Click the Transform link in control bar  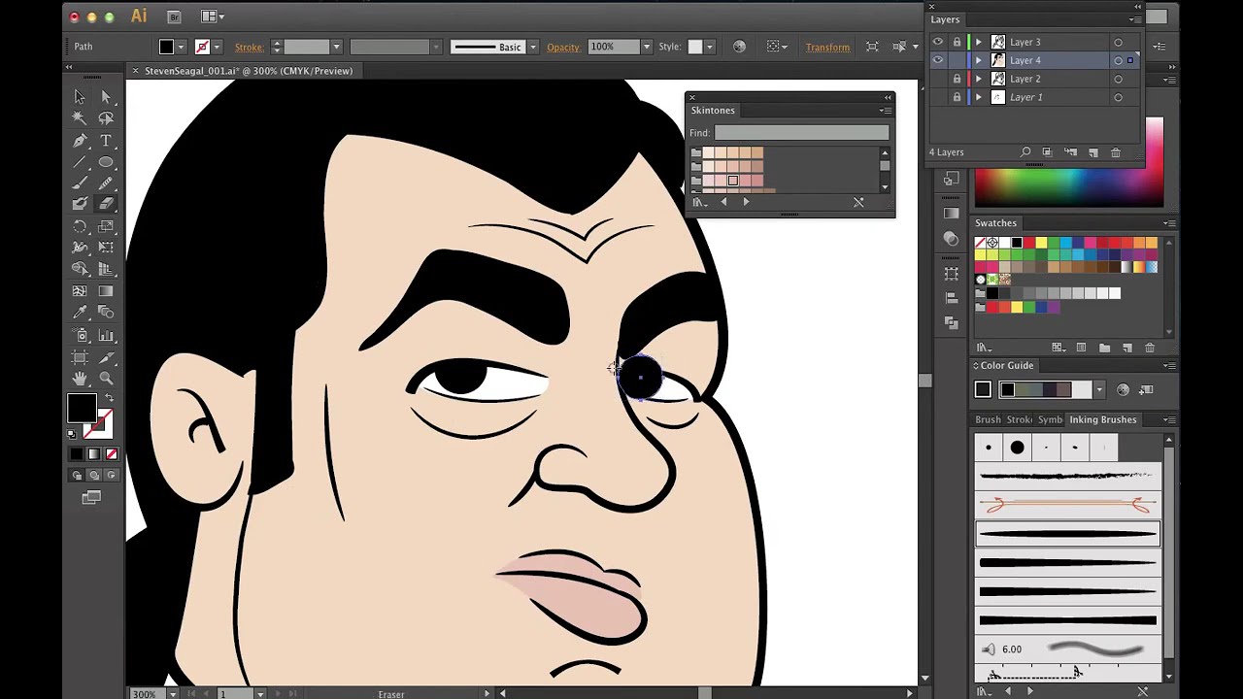point(827,47)
